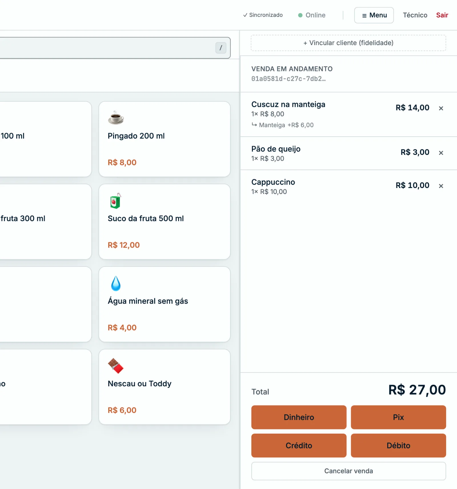Remove Pão de queijo from the sale
Image resolution: width=457 pixels, height=489 pixels.
coord(441,153)
